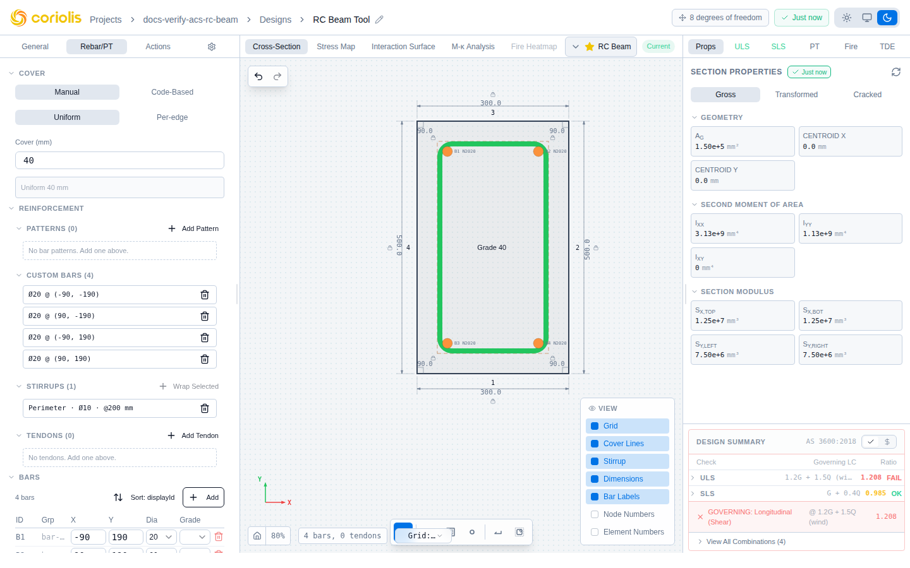Click the lock icon beside right 500.0 dimension
The height and width of the screenshot is (568, 910).
tap(596, 248)
